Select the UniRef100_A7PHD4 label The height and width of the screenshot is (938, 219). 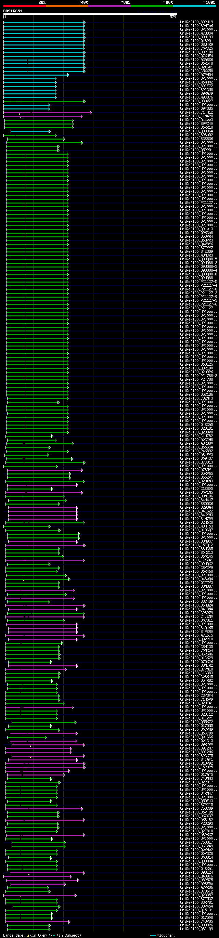point(196,75)
